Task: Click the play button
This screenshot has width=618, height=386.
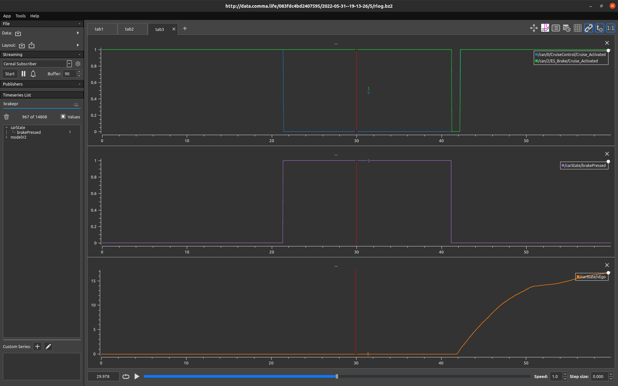Action: pos(137,376)
